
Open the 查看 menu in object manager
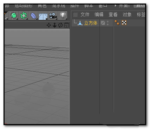click(x=113, y=14)
